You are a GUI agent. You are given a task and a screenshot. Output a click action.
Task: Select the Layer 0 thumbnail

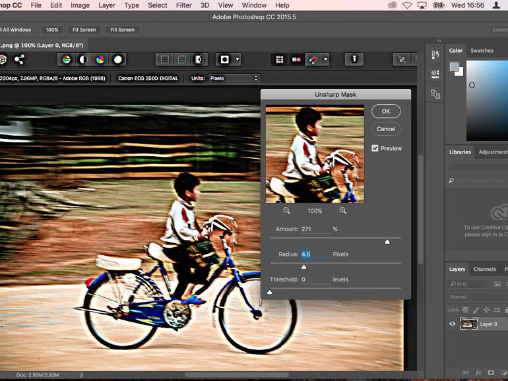point(468,324)
